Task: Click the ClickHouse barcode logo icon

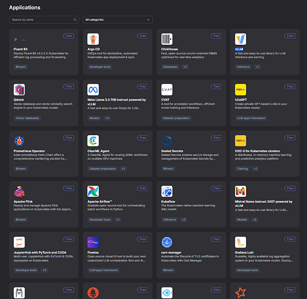Action: 167,39
